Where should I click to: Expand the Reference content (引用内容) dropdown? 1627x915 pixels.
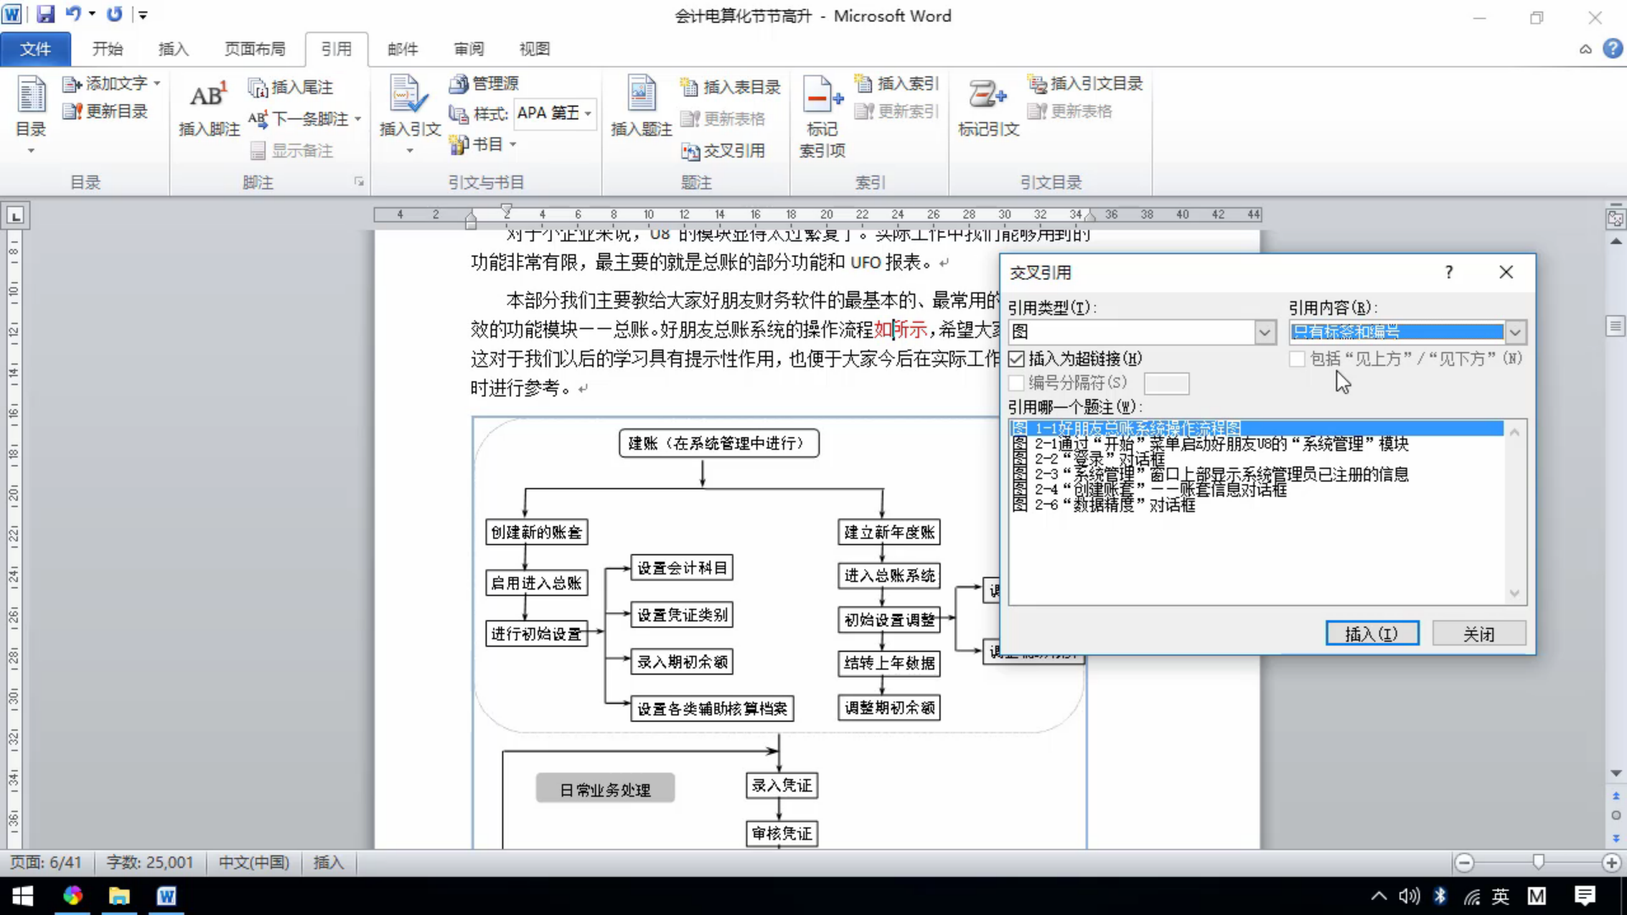[x=1515, y=332]
